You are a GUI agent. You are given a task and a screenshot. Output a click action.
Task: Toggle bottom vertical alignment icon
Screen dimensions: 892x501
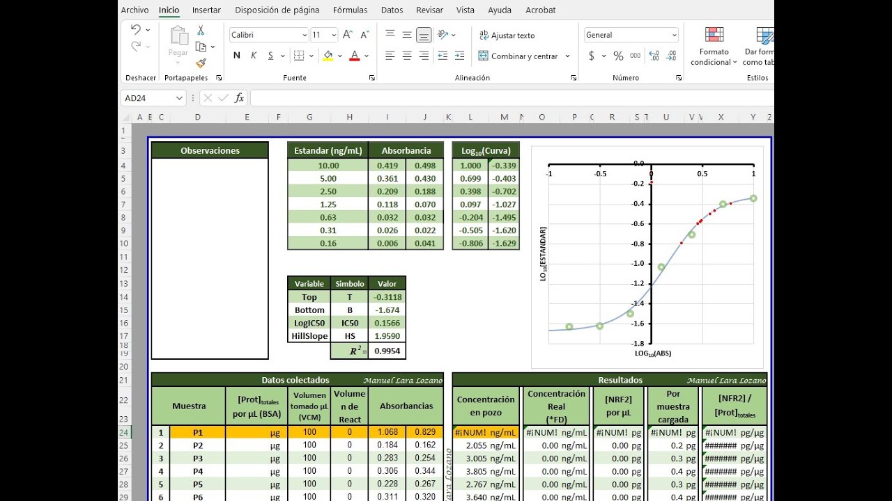click(x=424, y=35)
